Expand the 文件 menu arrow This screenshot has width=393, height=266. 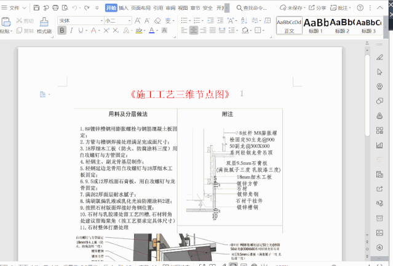[24, 8]
